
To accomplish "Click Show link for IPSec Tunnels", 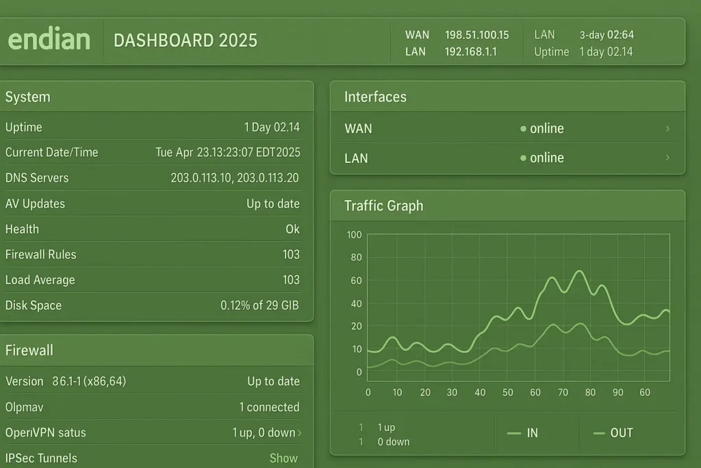I will point(283,458).
